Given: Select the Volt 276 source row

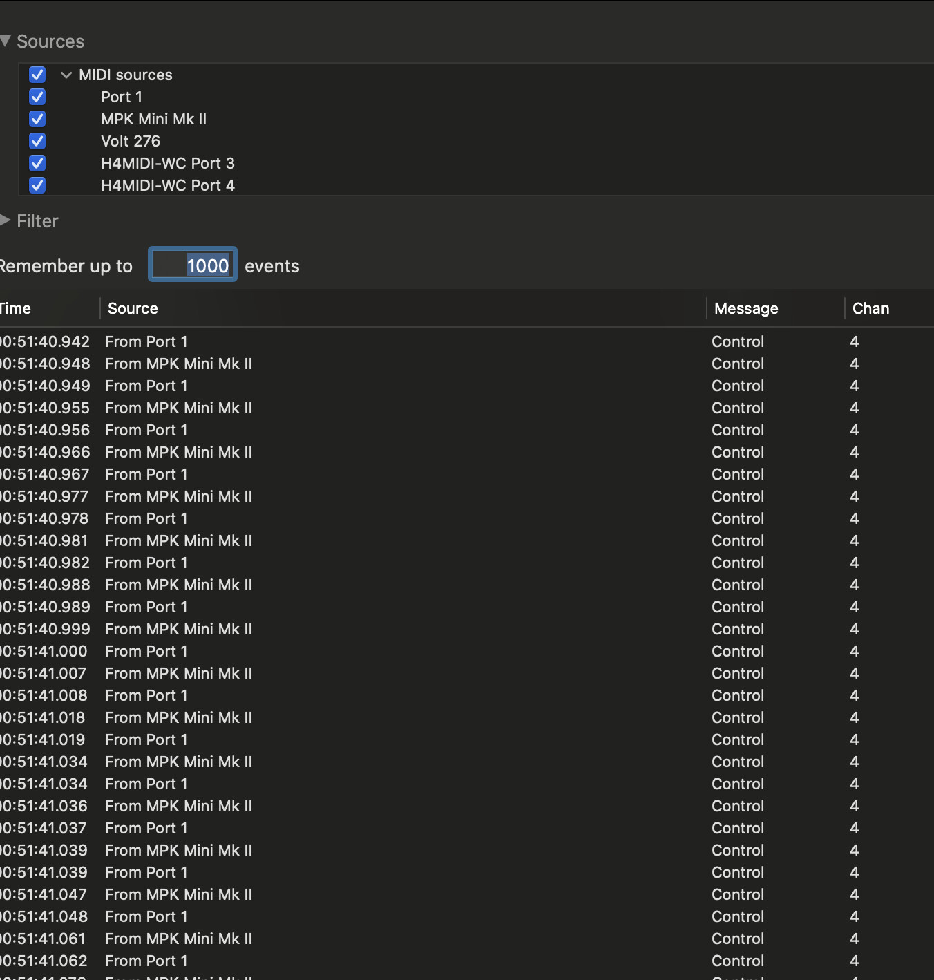Looking at the screenshot, I should point(131,141).
